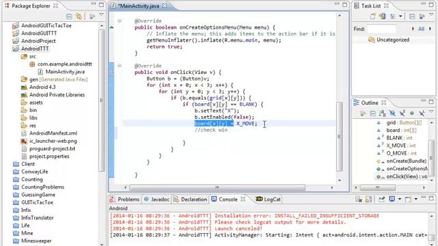The image size is (438, 246).
Task: Click the Synchronize Changed icon in Task List
Action: click(382, 16)
